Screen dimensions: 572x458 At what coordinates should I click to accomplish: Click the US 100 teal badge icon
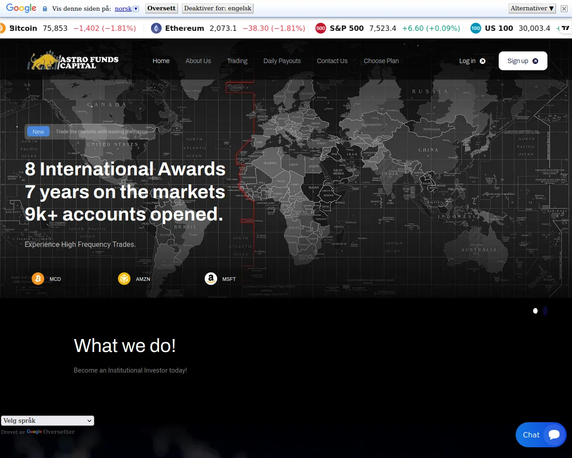[x=475, y=28]
